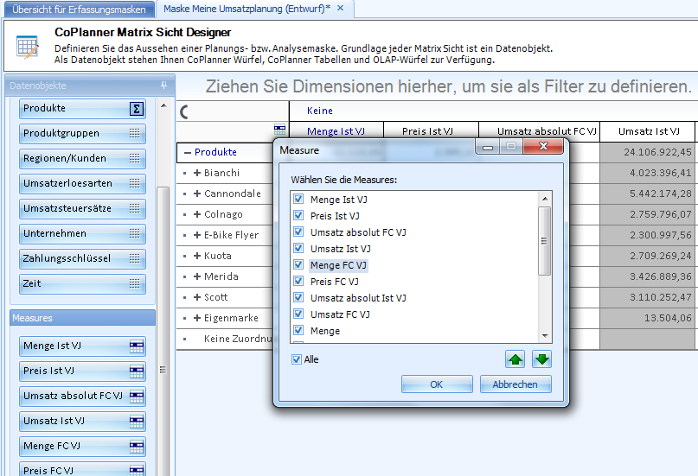Click the Matrix Sicht Designer header icon
The width and height of the screenshot is (698, 476).
tap(28, 47)
